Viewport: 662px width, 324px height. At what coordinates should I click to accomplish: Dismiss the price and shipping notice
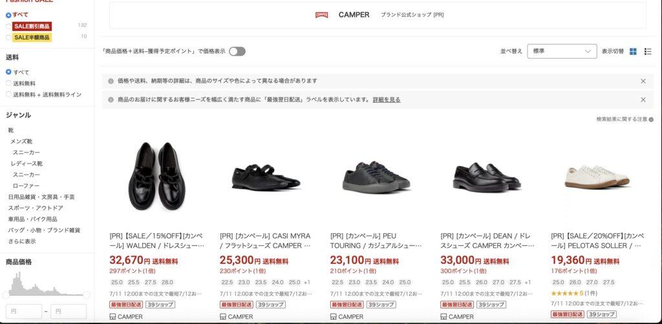(643, 81)
